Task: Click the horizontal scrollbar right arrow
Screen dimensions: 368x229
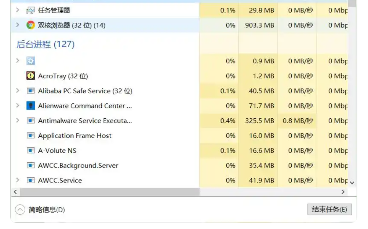Action: coord(343,192)
